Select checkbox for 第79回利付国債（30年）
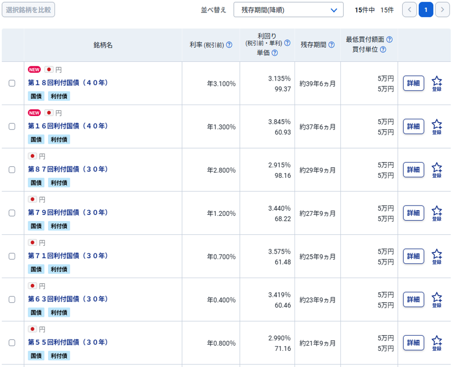This screenshot has height=367, width=459. click(x=12, y=213)
